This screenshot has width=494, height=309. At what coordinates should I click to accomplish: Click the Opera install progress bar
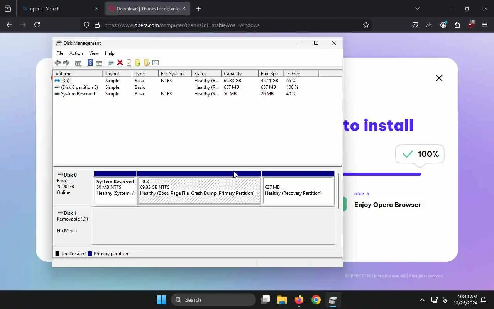click(x=381, y=174)
